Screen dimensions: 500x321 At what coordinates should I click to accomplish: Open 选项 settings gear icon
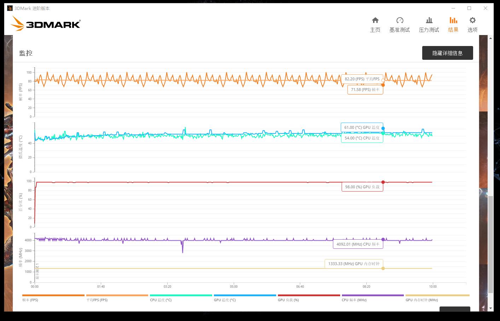click(472, 21)
